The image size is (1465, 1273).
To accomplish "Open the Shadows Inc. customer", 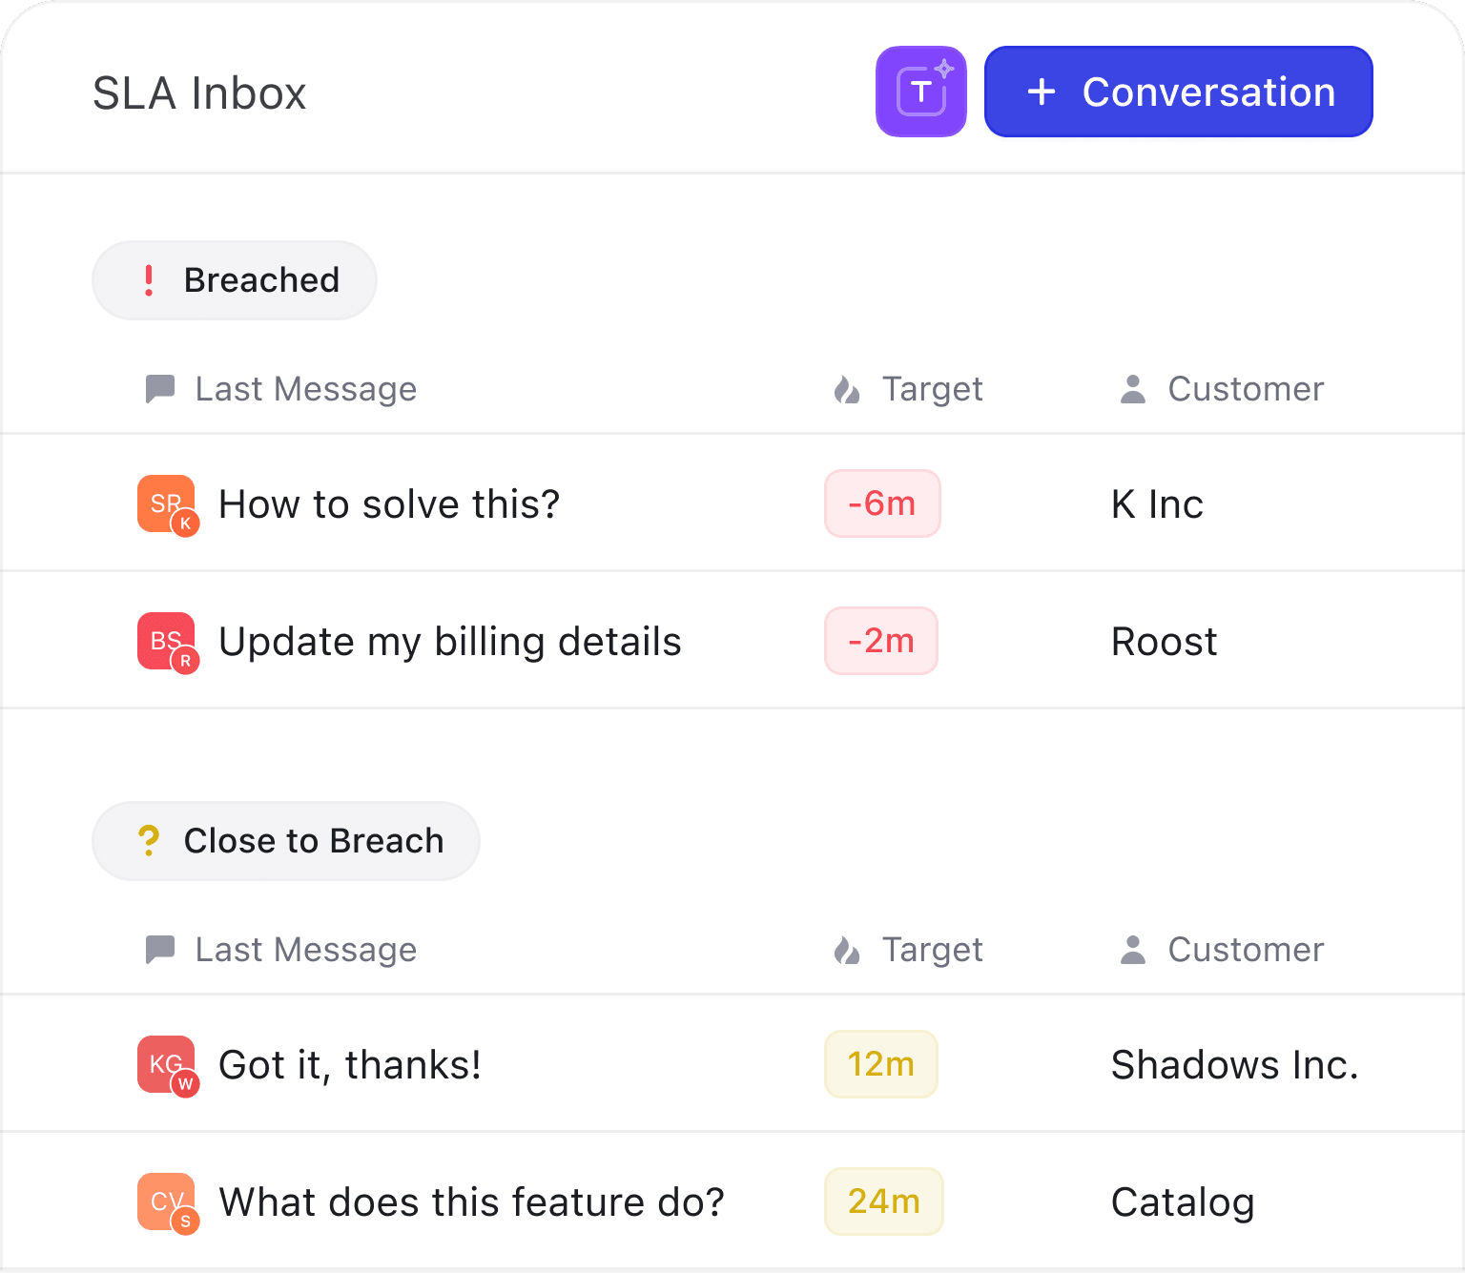I will [x=1235, y=1065].
